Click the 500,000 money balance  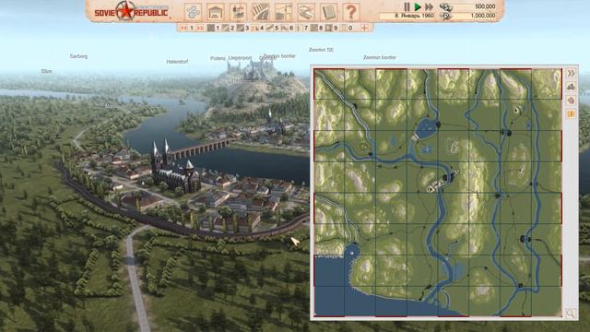[485, 6]
